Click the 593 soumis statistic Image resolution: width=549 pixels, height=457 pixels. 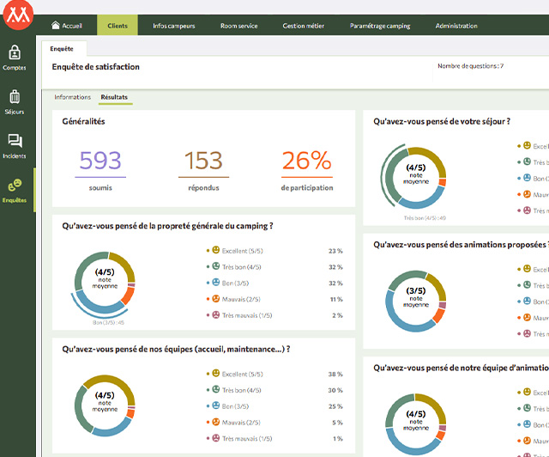coord(100,161)
